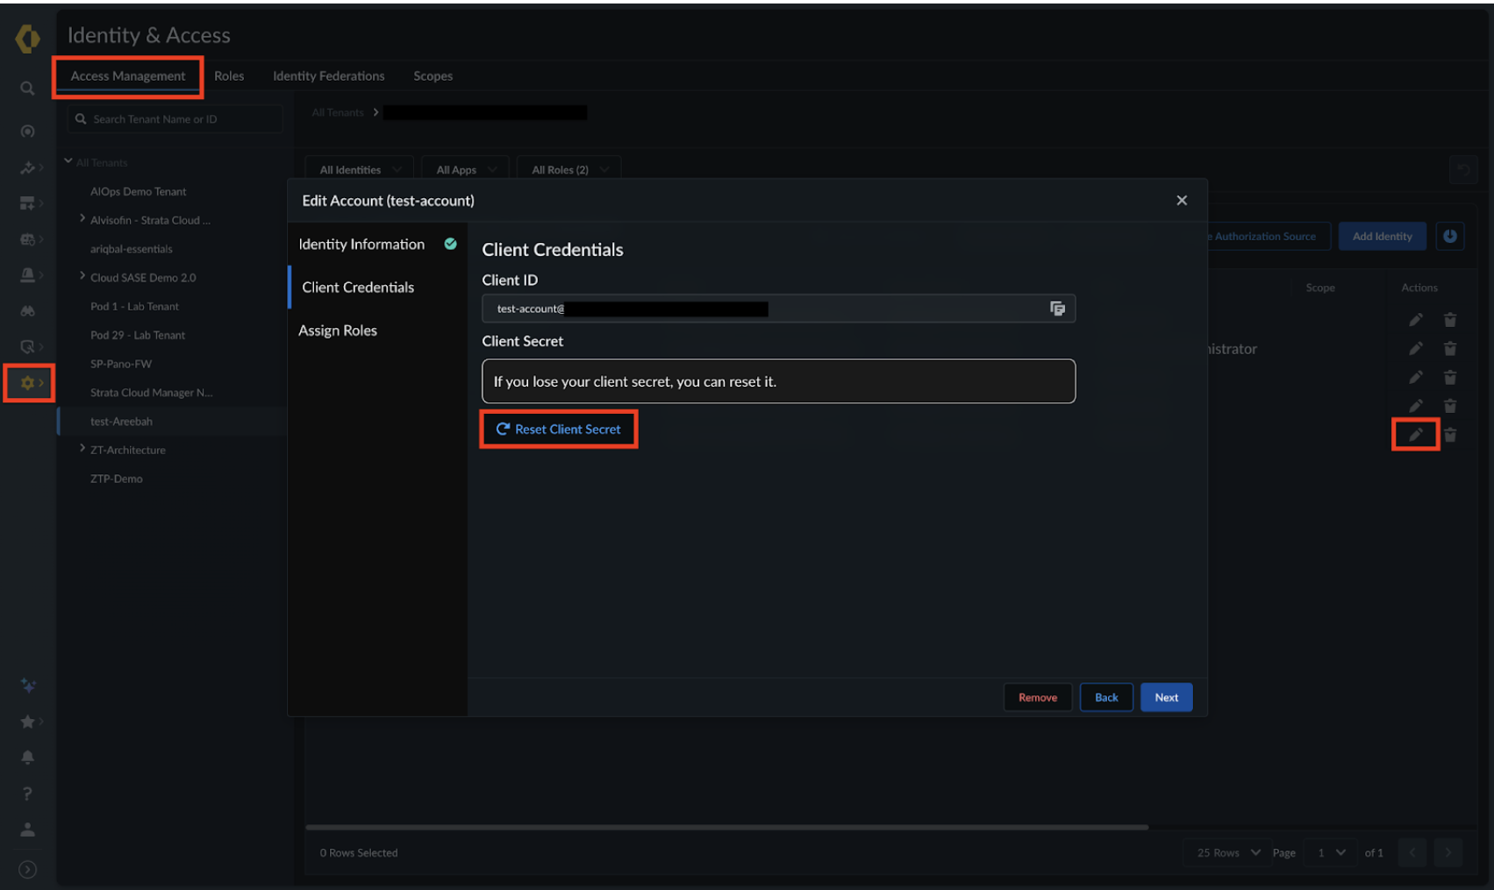This screenshot has height=890, width=1494.
Task: Click the user profile icon in sidebar
Action: coord(28,829)
